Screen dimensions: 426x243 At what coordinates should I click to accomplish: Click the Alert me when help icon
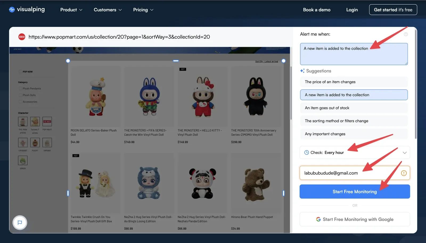406,34
